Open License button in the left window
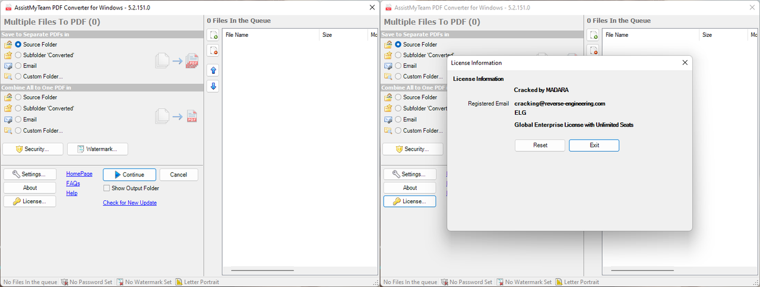 (30, 201)
